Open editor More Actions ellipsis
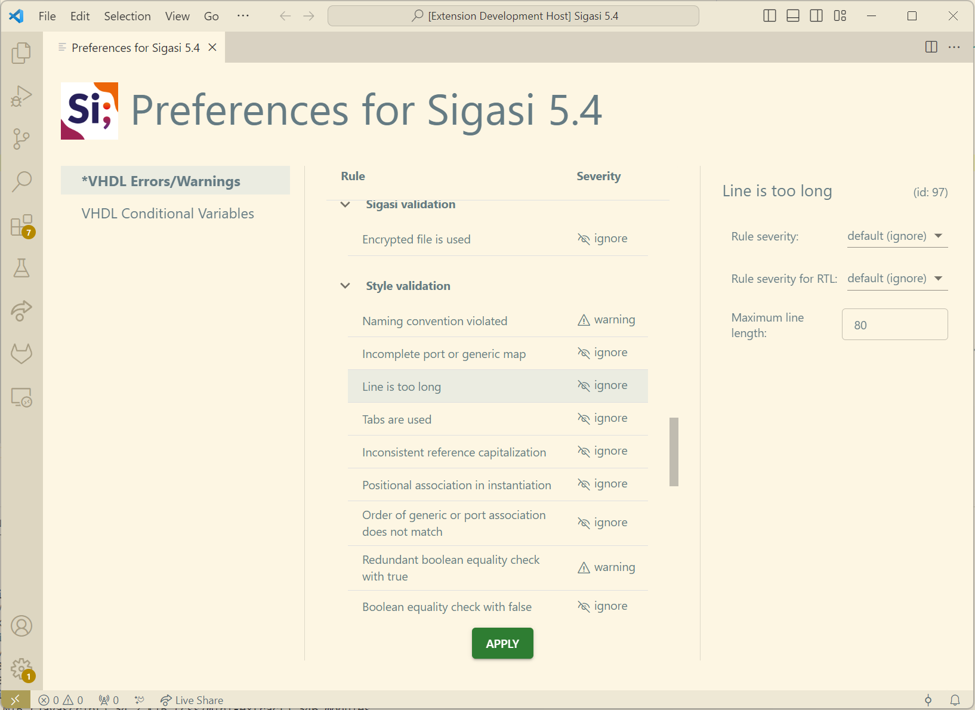 [x=954, y=47]
